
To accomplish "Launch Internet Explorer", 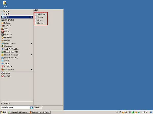I will (x=17, y=43).
